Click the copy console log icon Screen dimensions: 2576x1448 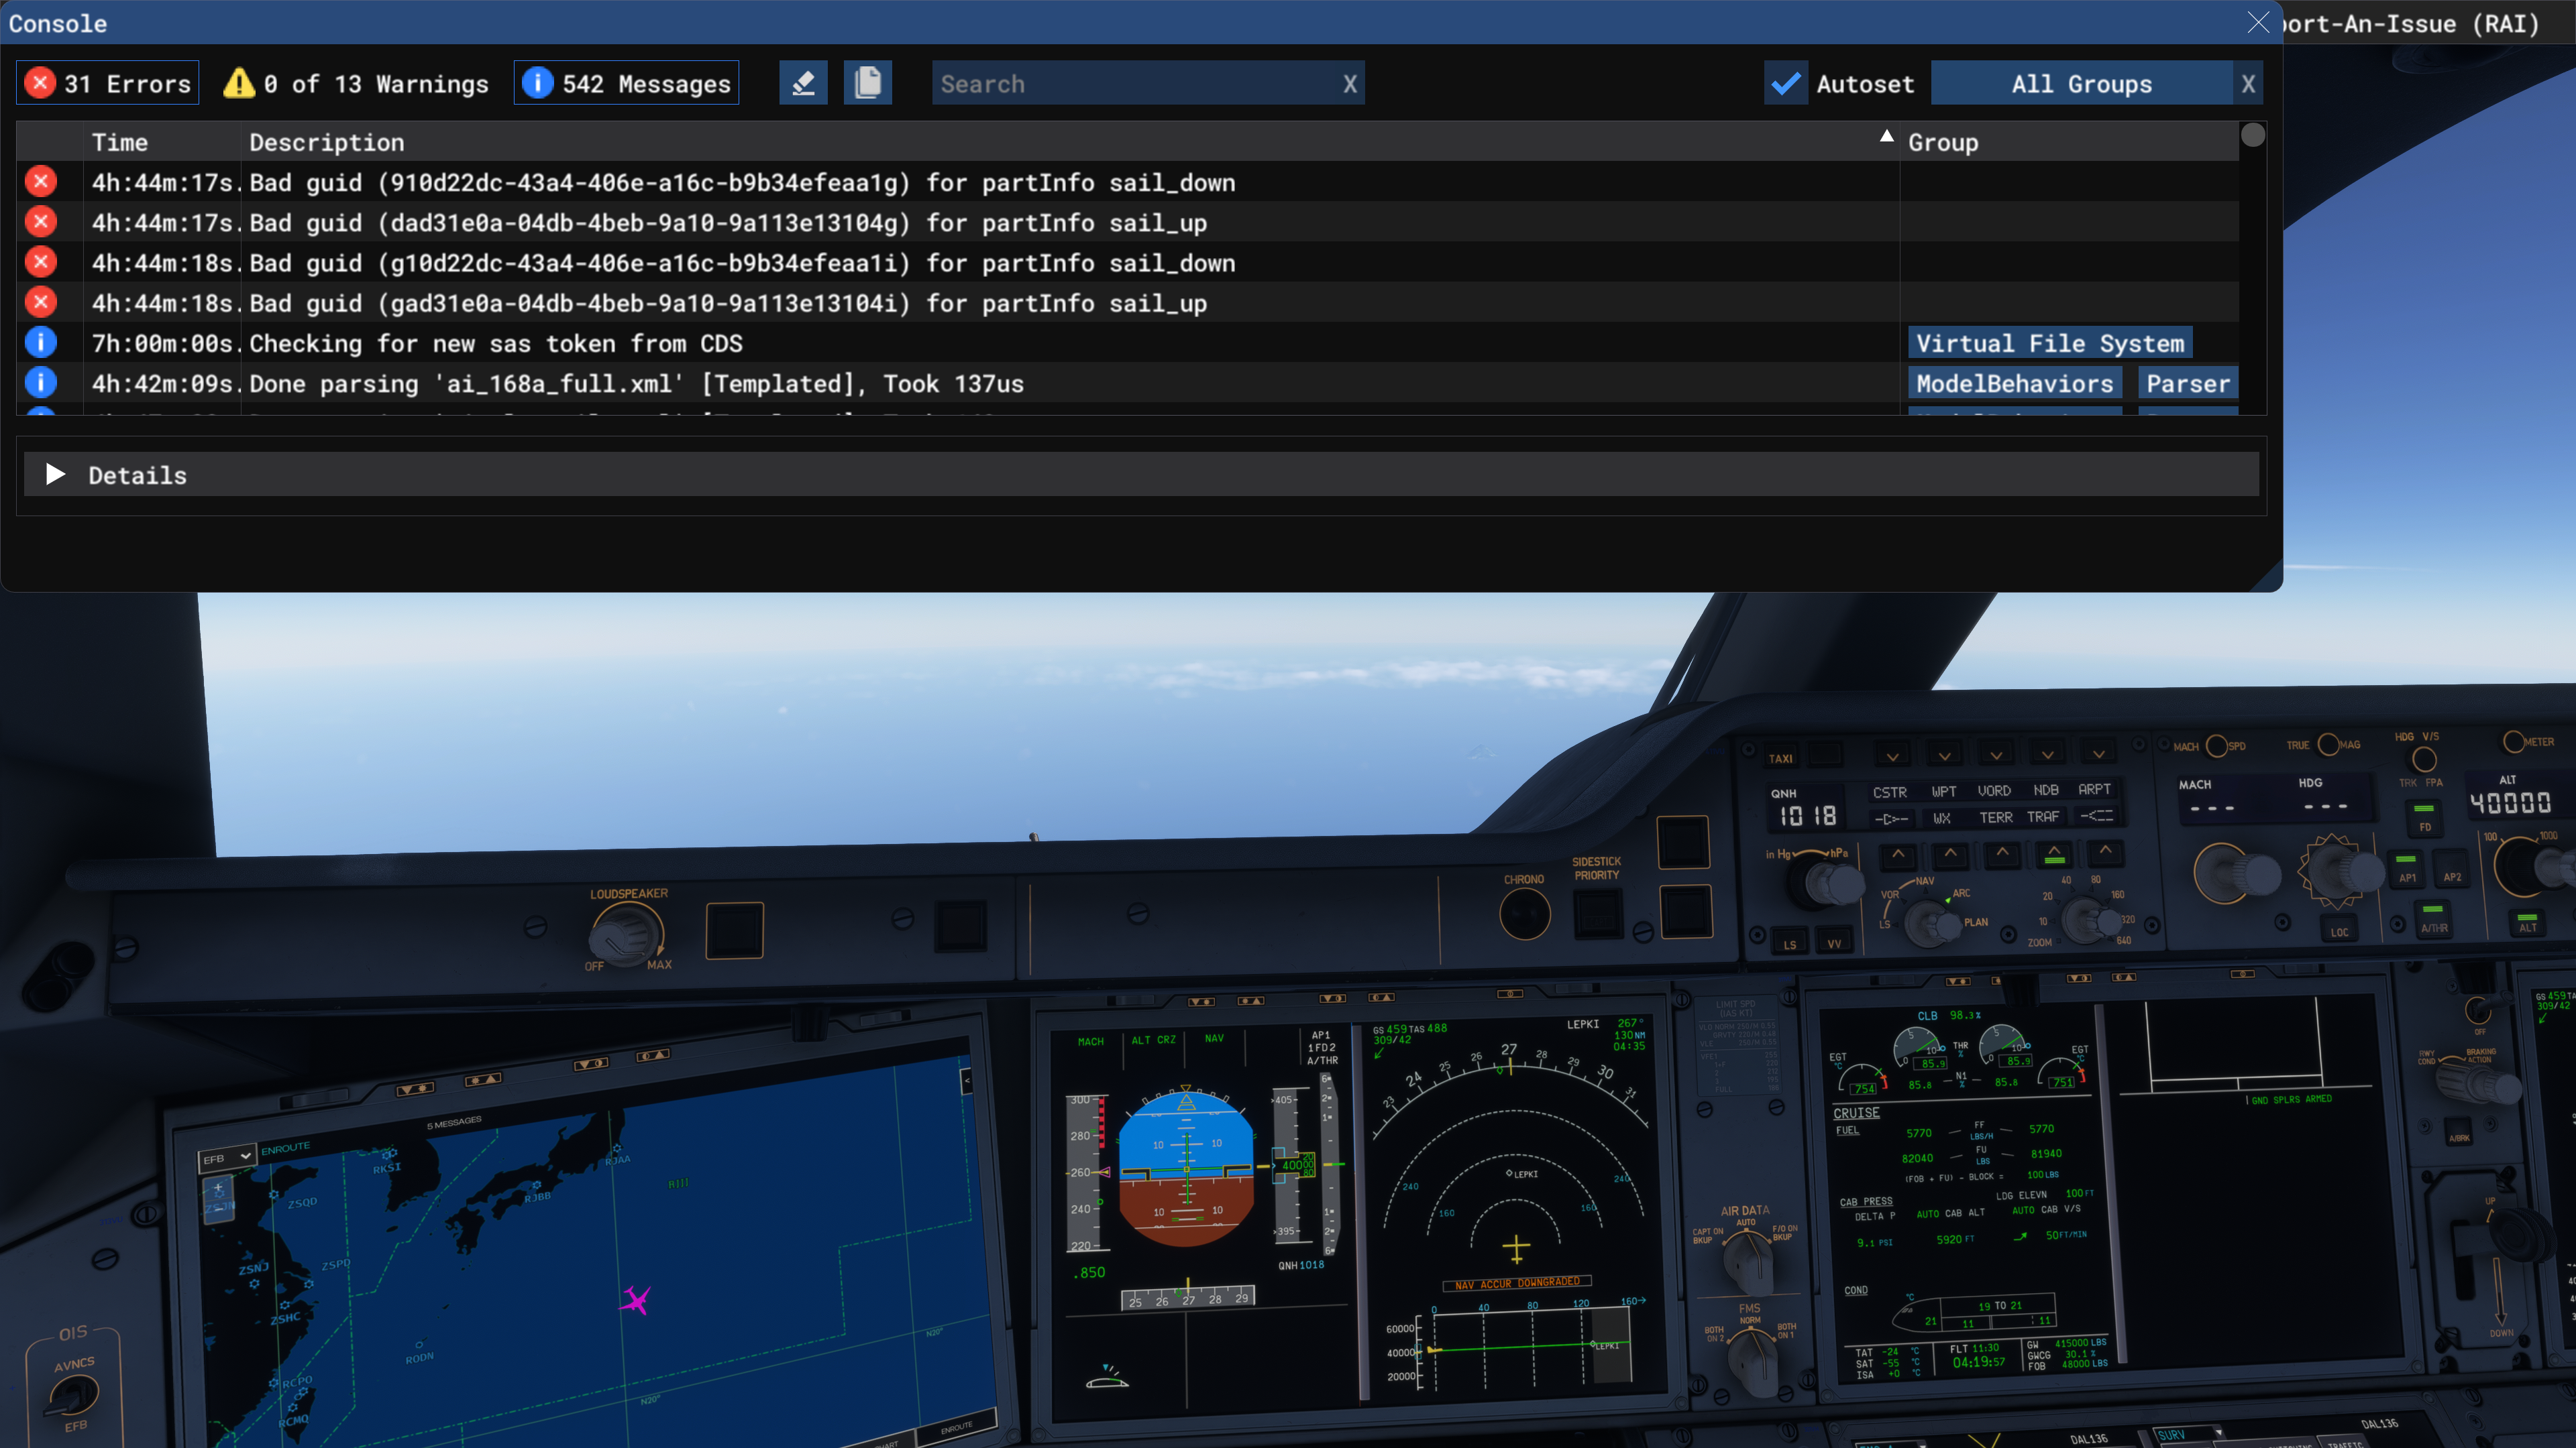(x=867, y=83)
